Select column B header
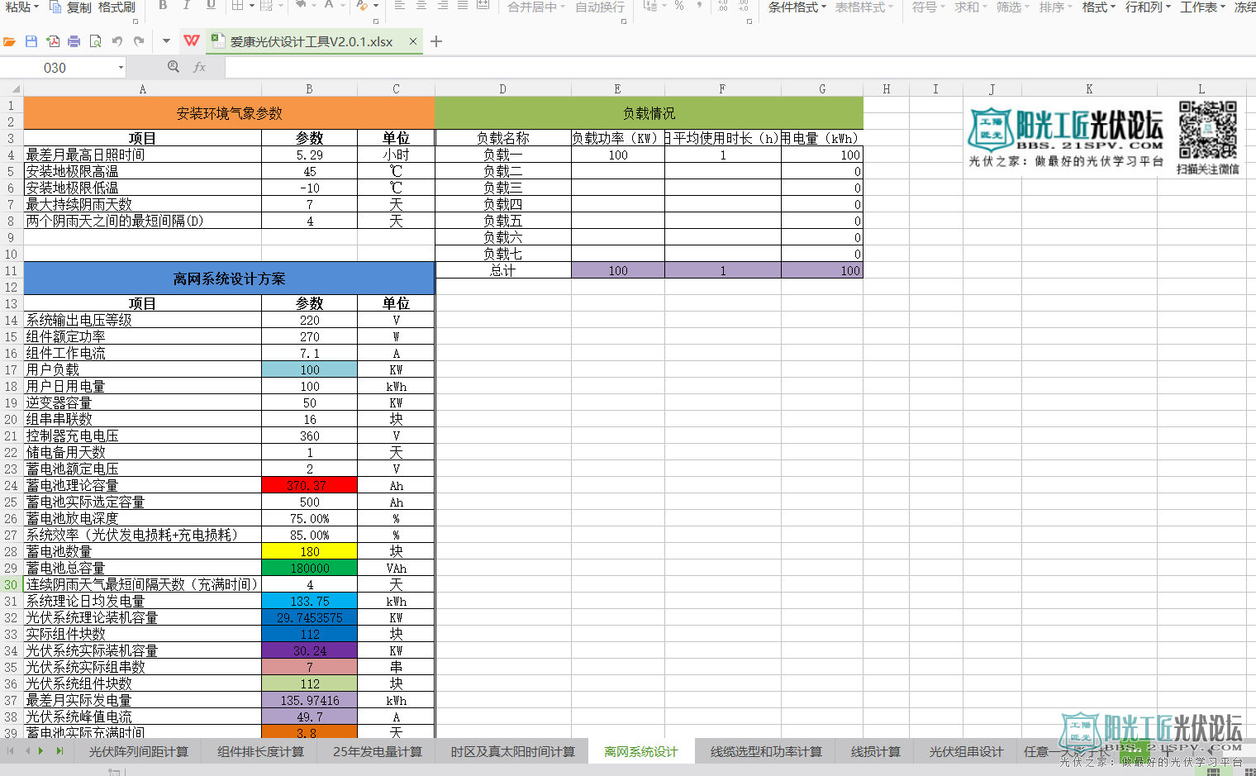1256x776 pixels. click(x=309, y=89)
